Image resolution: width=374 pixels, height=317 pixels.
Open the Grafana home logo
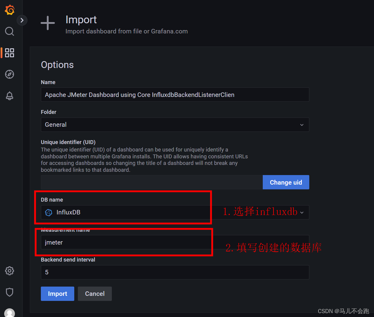(x=10, y=10)
